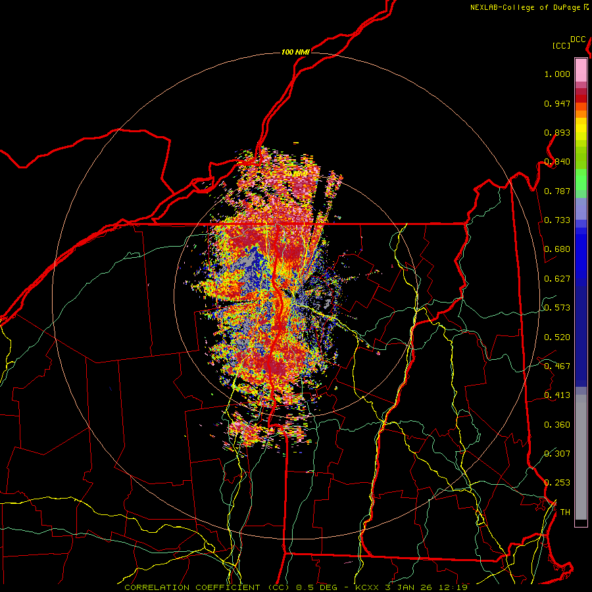
Task: Click the TH threshold label
Action: tap(565, 512)
